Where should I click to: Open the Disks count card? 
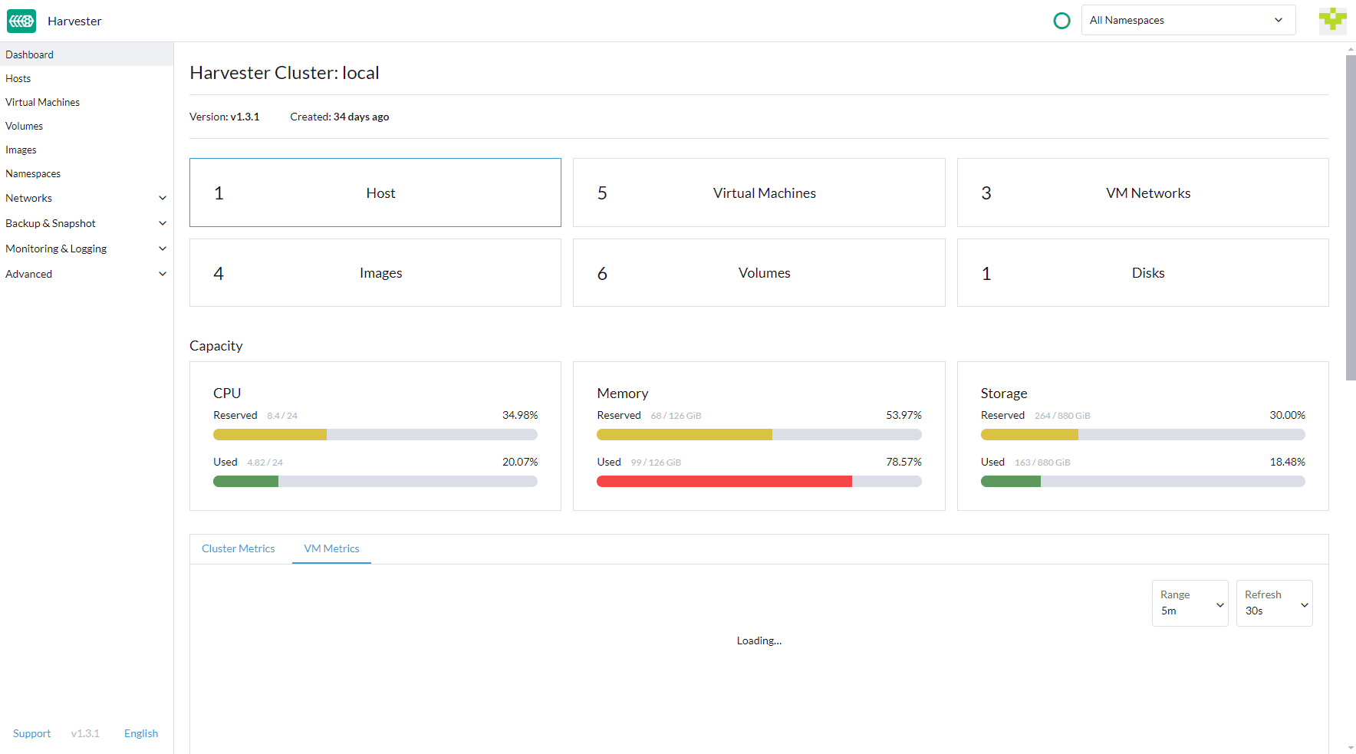click(1143, 273)
